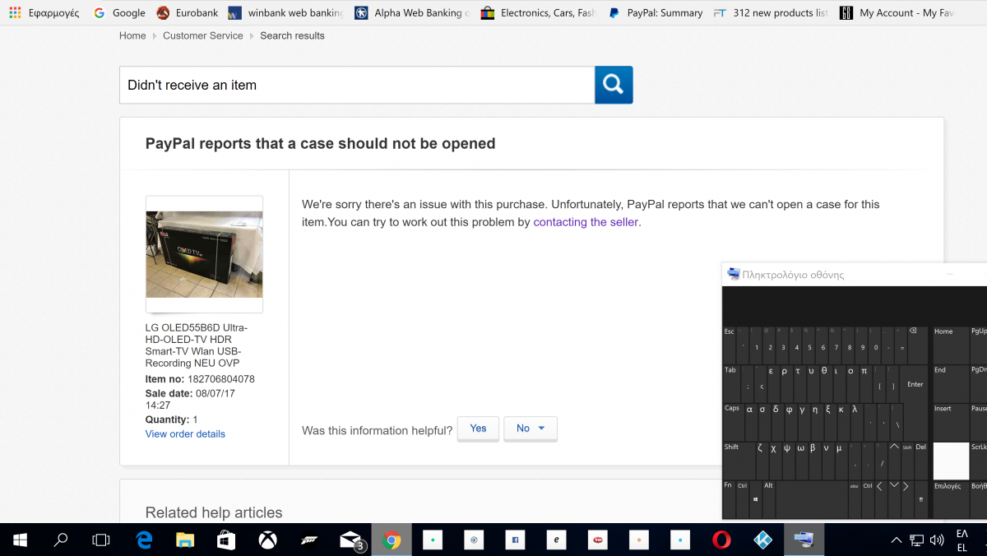Open the Windows Start menu

pyautogui.click(x=21, y=540)
